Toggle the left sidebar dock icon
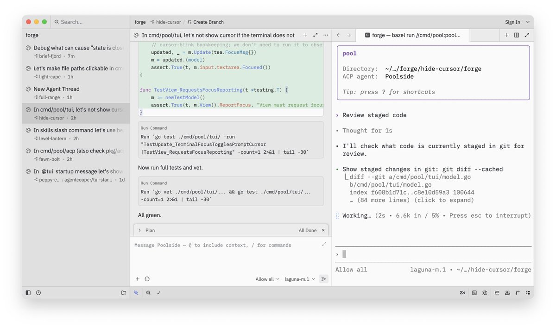Viewport: 556px width, 328px height. [28, 293]
